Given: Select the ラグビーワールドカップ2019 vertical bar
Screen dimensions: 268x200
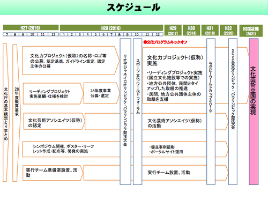Looking at the screenshot, I should coord(211,112).
